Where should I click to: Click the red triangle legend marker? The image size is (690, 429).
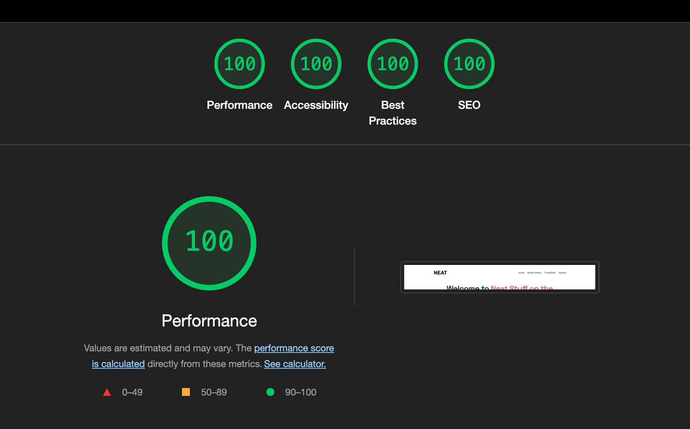[107, 392]
